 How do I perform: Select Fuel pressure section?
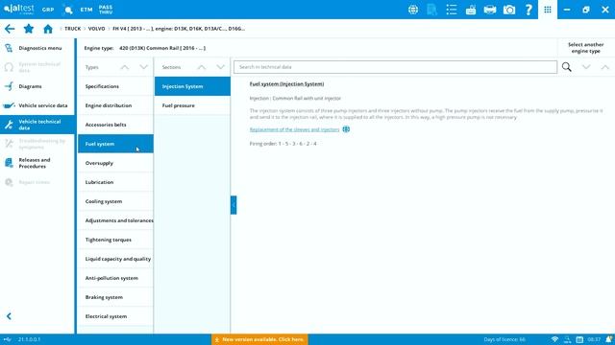coord(192,105)
